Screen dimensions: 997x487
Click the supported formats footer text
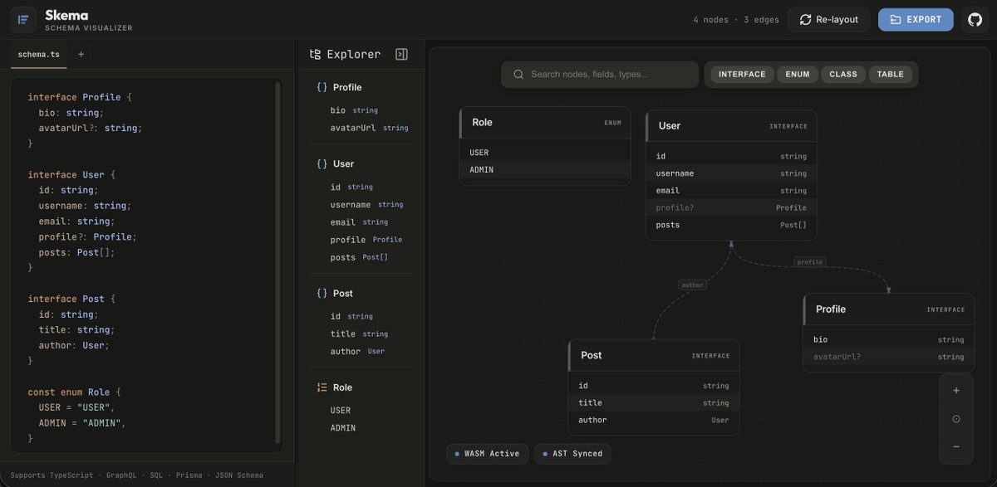tap(137, 475)
